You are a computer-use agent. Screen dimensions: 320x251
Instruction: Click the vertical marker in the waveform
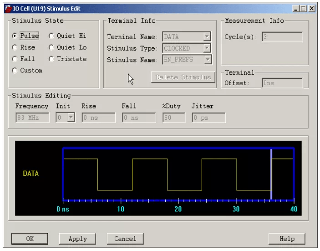coord(271,174)
